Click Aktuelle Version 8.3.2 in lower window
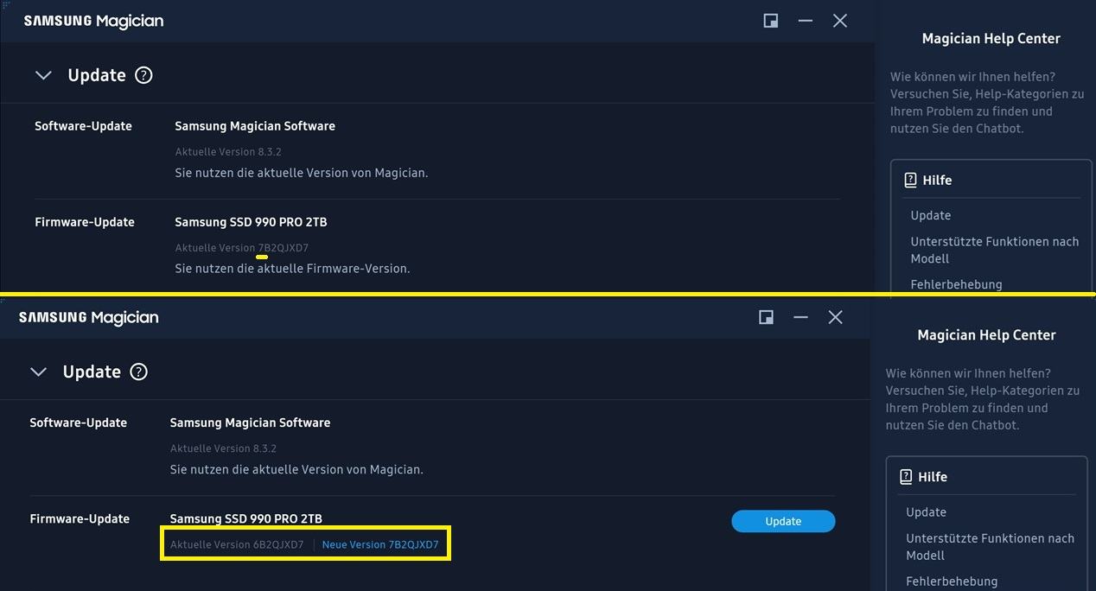 pos(223,448)
